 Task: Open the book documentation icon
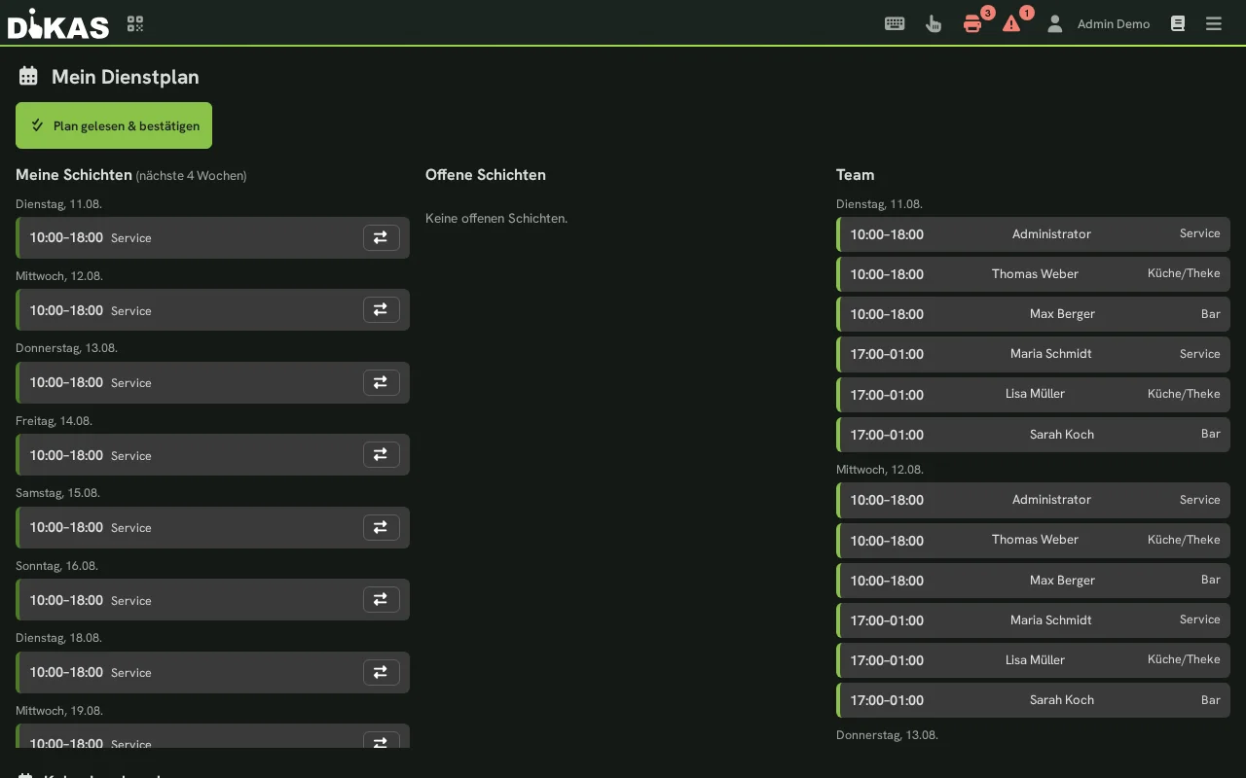[1178, 24]
